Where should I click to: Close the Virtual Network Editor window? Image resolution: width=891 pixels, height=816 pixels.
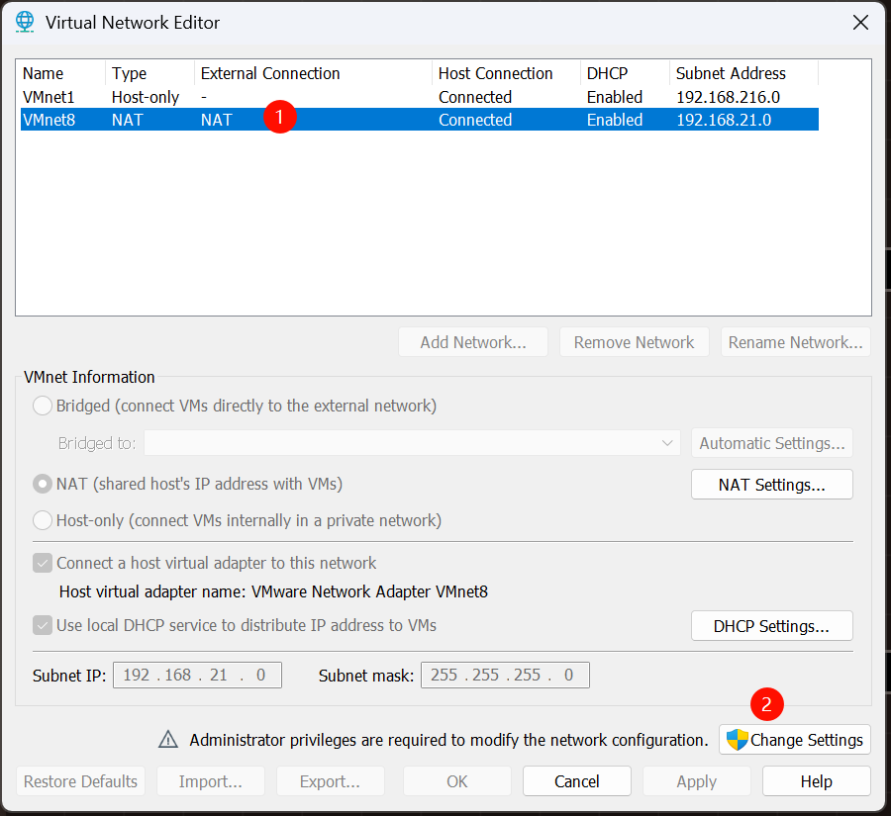click(860, 22)
